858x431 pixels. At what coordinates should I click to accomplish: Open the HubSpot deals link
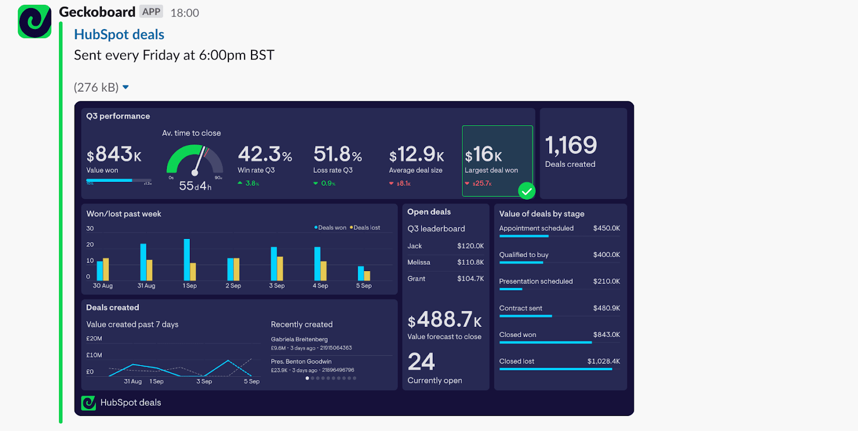[119, 34]
